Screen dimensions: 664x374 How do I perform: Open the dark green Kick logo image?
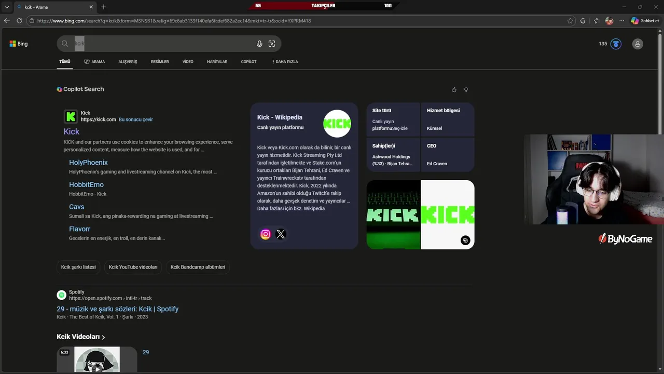tap(393, 215)
